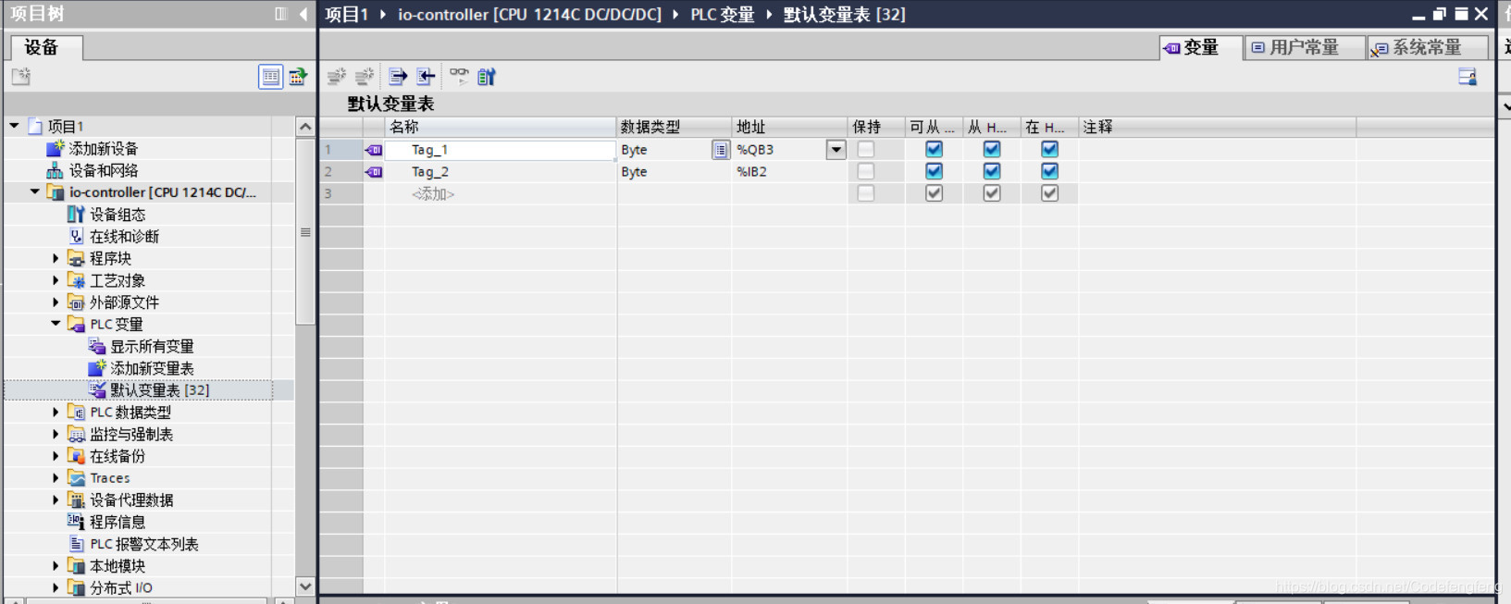Click tag icon in Tag_2 row

tap(374, 172)
